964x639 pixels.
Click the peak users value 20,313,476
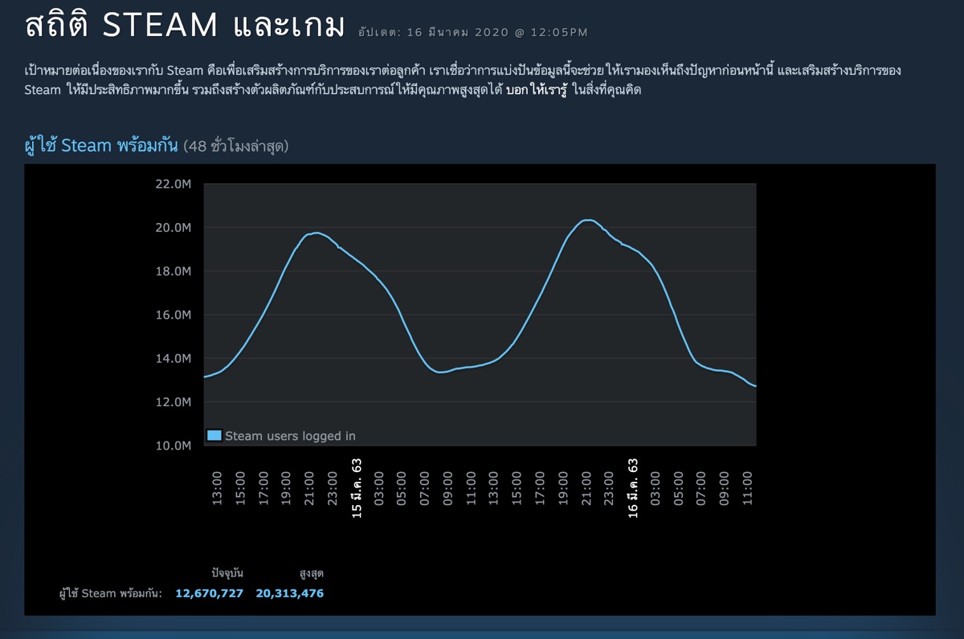[x=290, y=593]
